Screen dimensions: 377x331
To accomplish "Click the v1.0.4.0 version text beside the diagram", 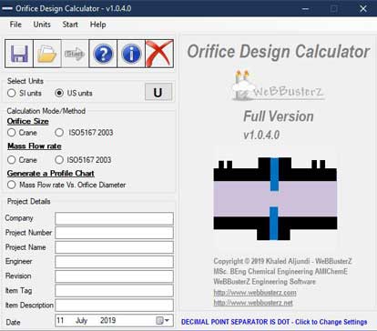I will click(x=261, y=135).
